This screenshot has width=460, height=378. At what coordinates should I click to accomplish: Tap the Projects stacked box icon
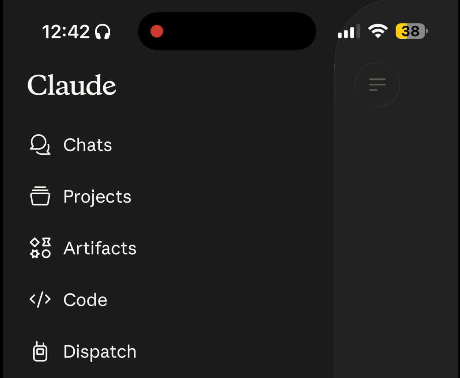point(40,196)
